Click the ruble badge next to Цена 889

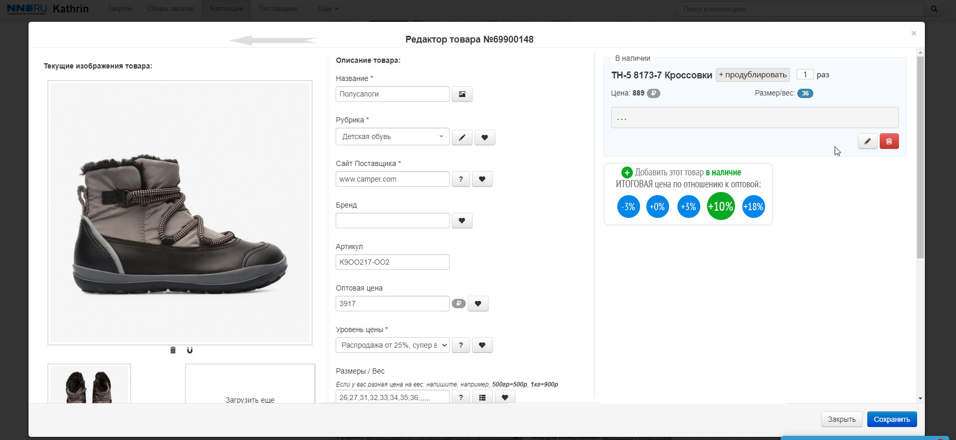coord(654,93)
